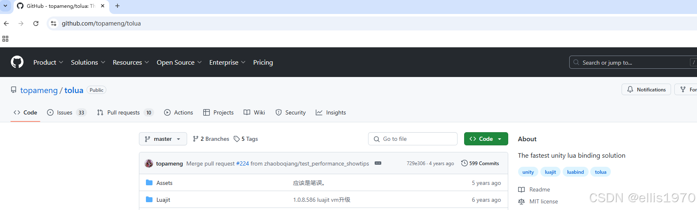Screen dimensions: 697x210
Task: Open the Projects tab
Action: pos(218,112)
